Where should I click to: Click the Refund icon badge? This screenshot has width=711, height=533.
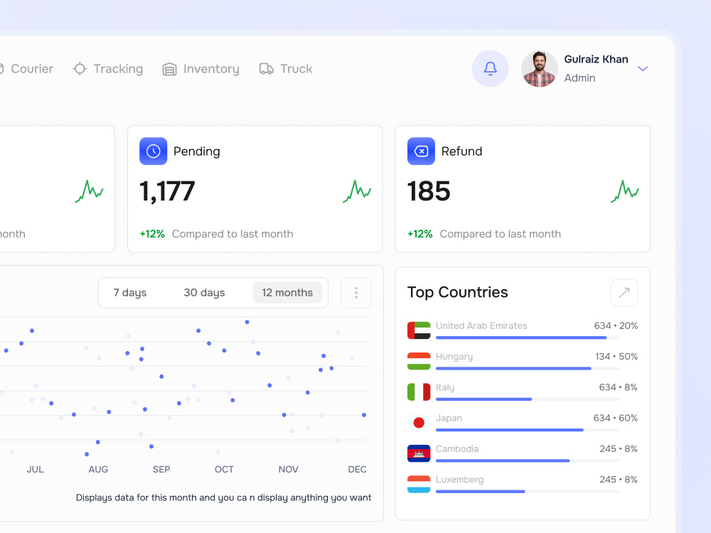point(421,151)
